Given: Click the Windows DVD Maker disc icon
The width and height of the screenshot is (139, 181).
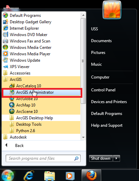Looking at the screenshot, I should 5,35.
